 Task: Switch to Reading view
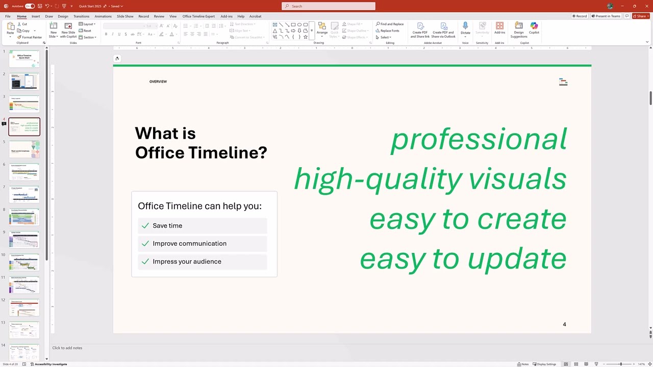pyautogui.click(x=587, y=364)
